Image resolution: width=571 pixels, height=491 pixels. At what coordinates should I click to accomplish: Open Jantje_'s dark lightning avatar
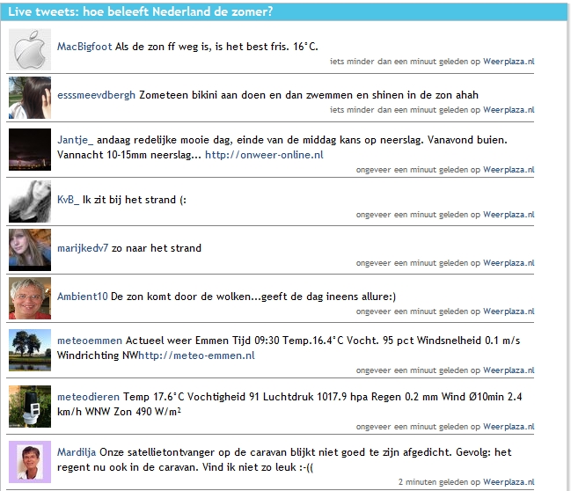(x=30, y=150)
